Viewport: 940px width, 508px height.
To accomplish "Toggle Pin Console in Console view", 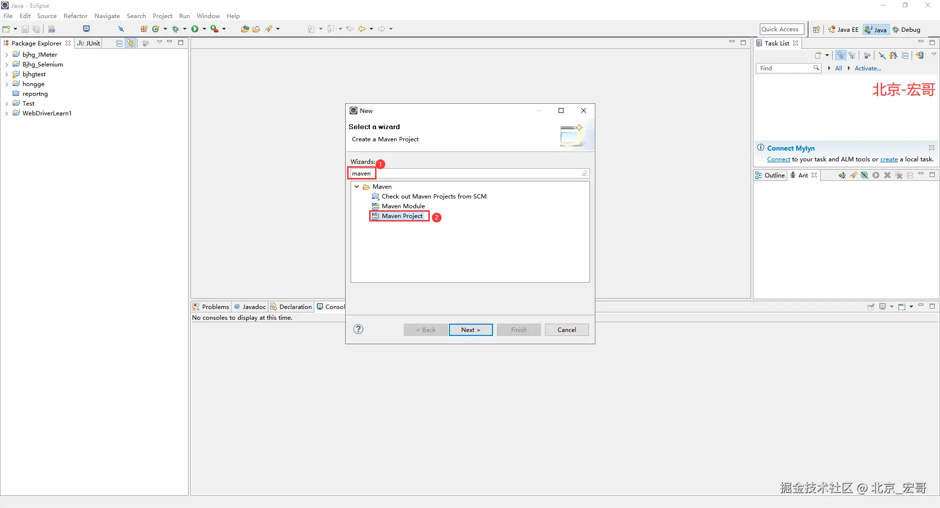I will click(871, 307).
